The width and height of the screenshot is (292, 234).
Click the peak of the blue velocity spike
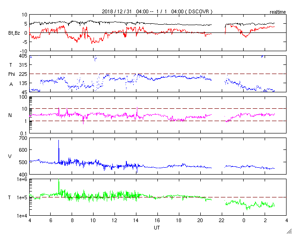click(59, 140)
